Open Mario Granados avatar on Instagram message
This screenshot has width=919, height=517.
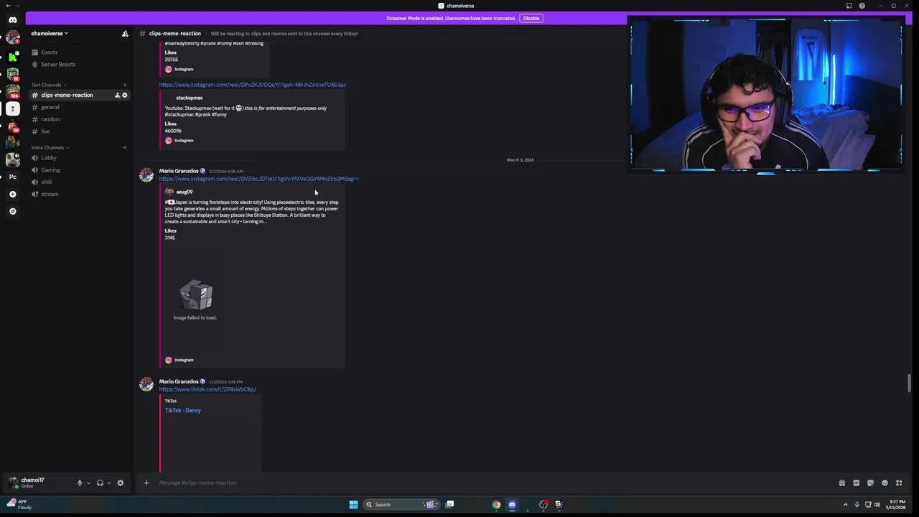146,175
